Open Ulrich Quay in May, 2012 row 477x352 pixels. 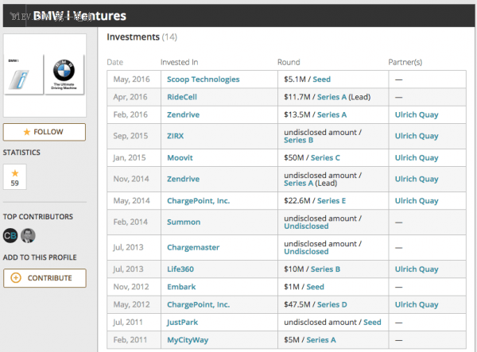417,305
